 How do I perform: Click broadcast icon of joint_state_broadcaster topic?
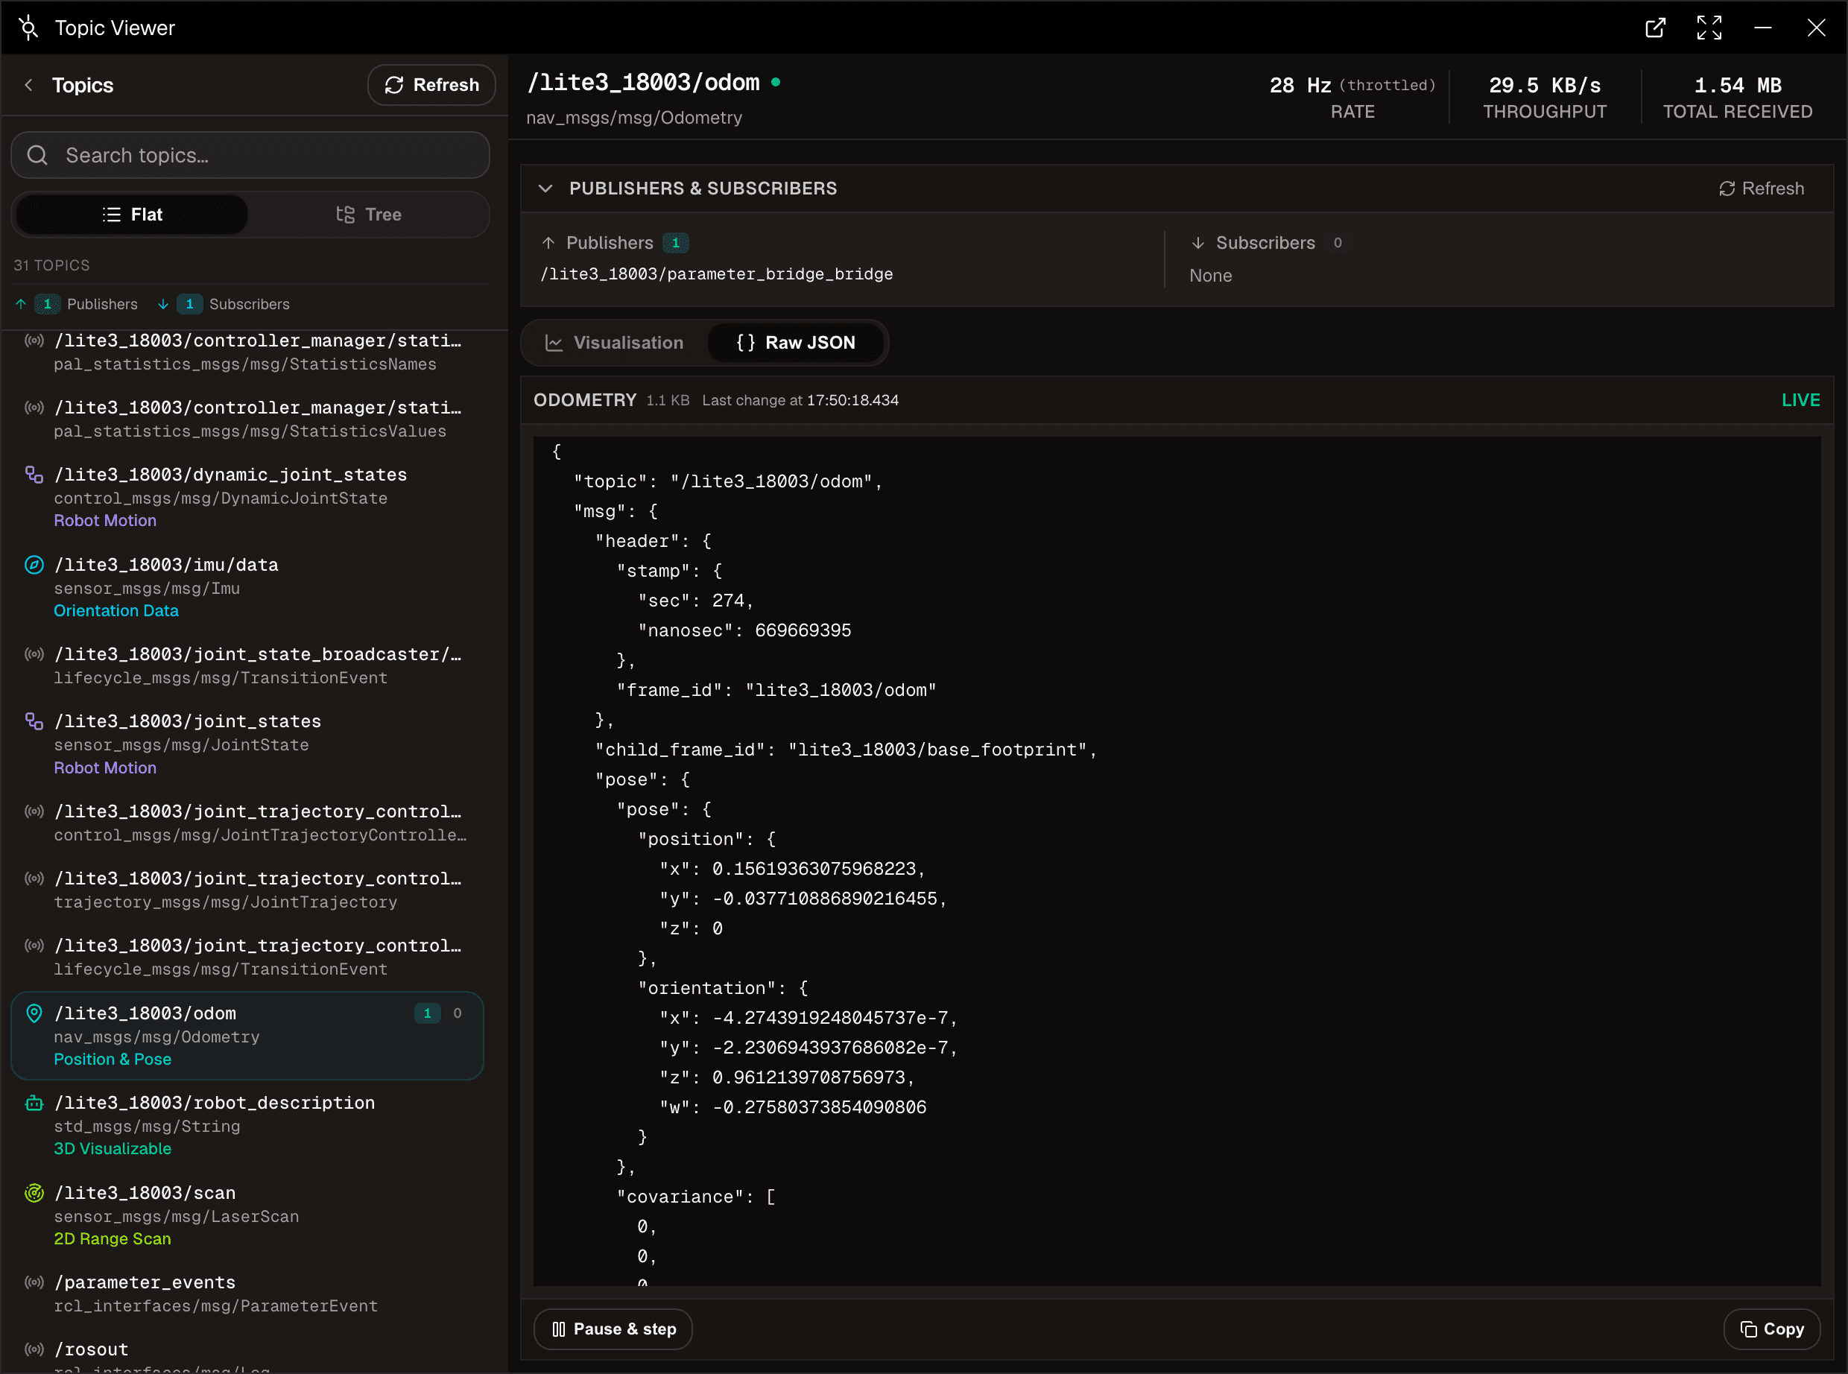point(34,654)
